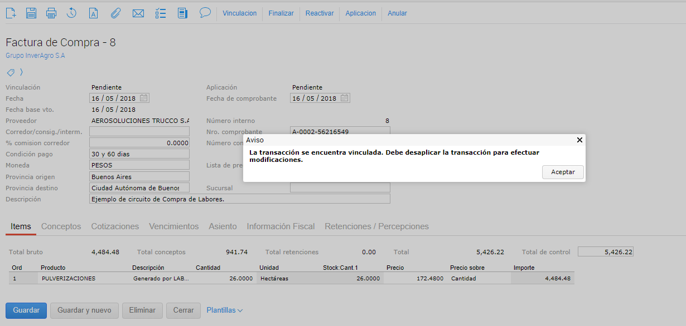Image resolution: width=686 pixels, height=326 pixels.
Task: Click the Guardar button
Action: (x=26, y=310)
